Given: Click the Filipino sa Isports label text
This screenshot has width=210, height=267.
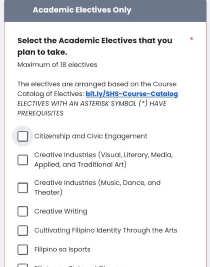Looking at the screenshot, I should 62,249.
